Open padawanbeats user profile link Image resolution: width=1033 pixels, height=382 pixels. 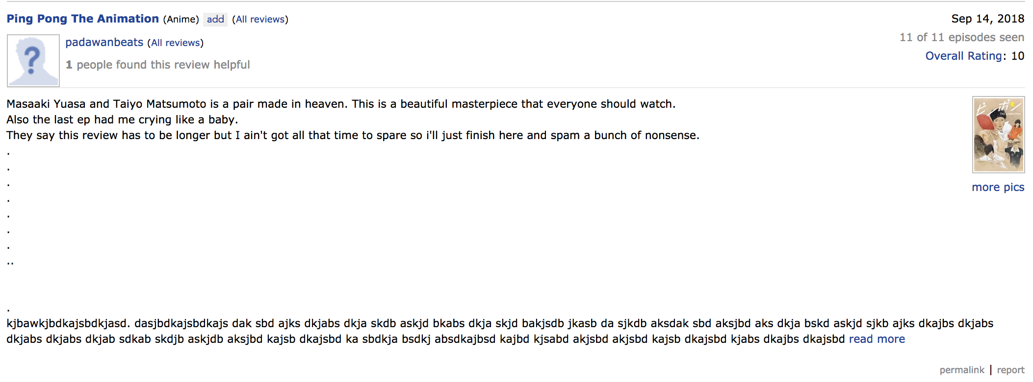tap(104, 42)
